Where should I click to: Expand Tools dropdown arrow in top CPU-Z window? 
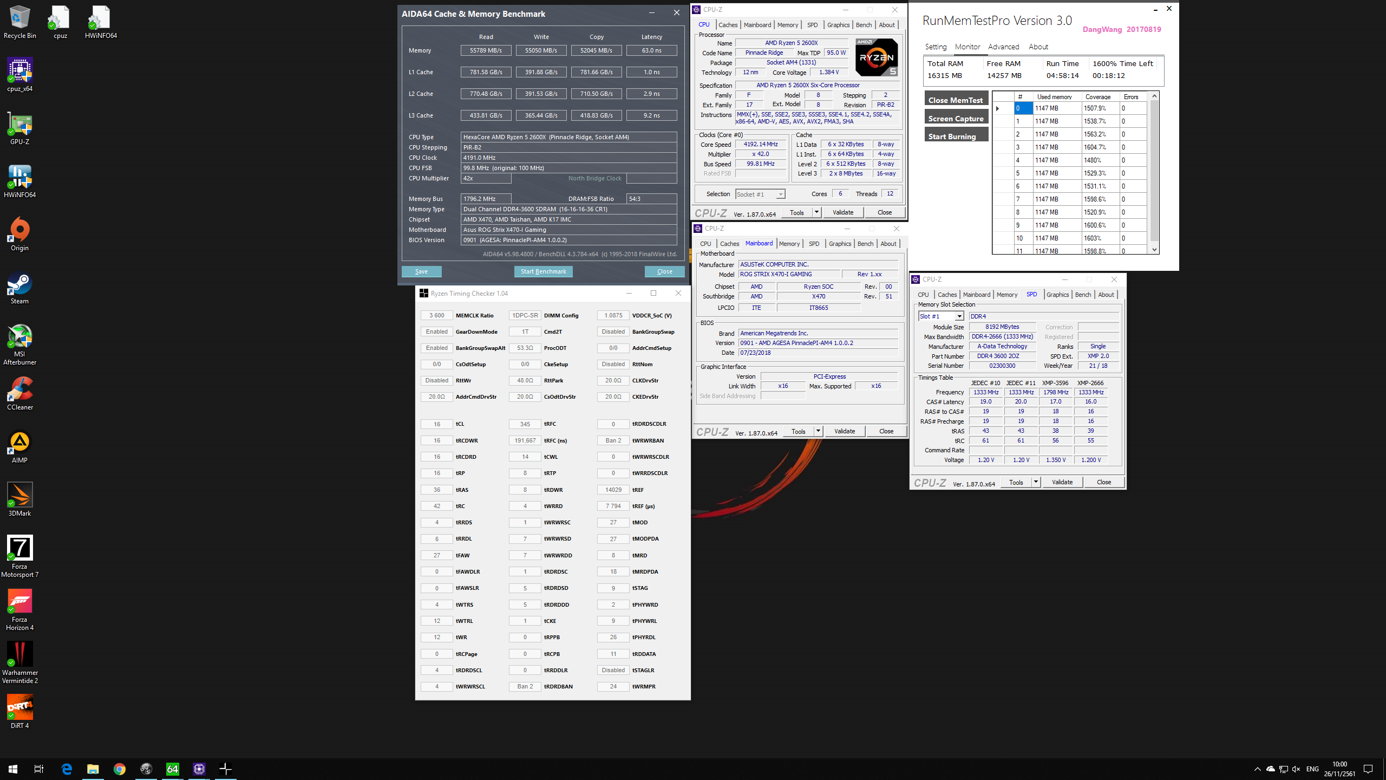point(816,212)
